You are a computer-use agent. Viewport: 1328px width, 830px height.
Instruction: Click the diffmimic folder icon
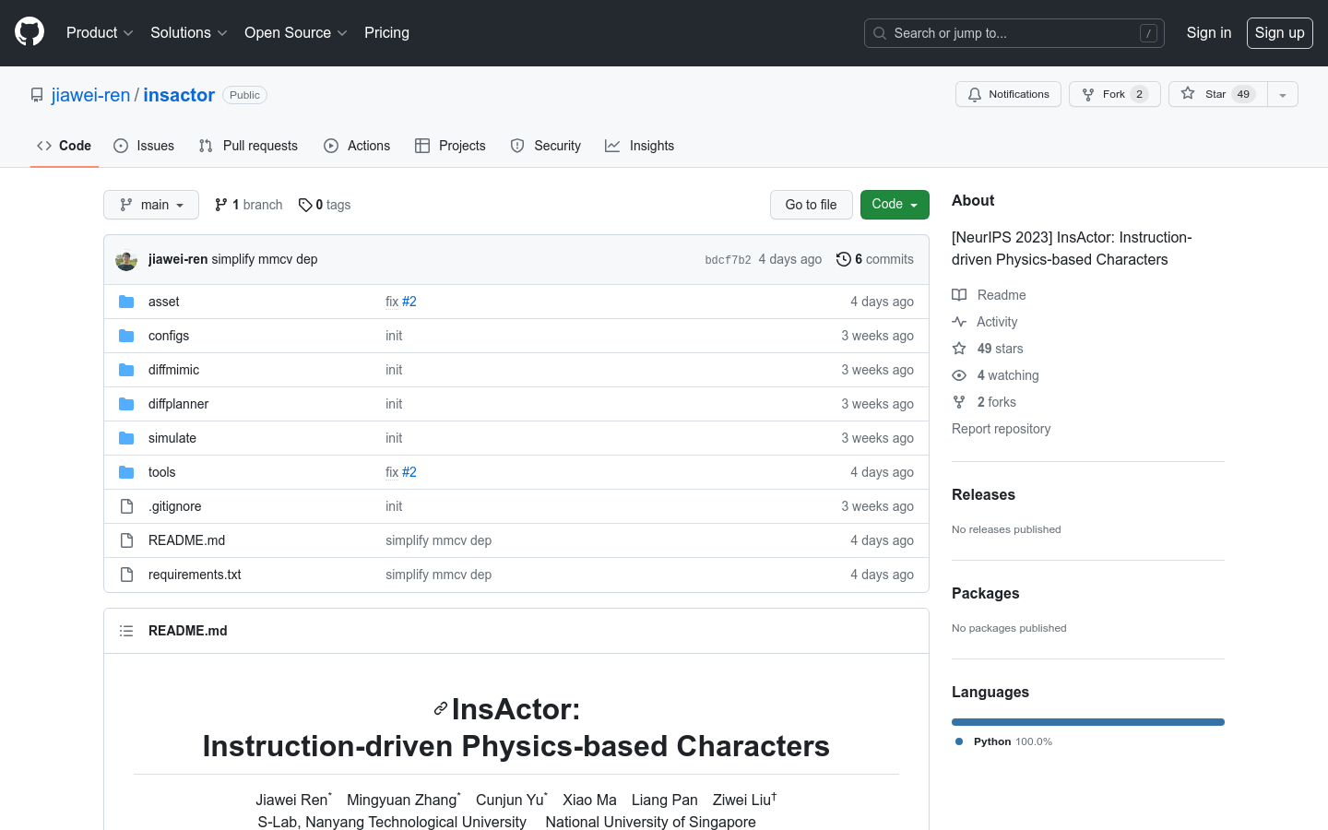tap(126, 370)
